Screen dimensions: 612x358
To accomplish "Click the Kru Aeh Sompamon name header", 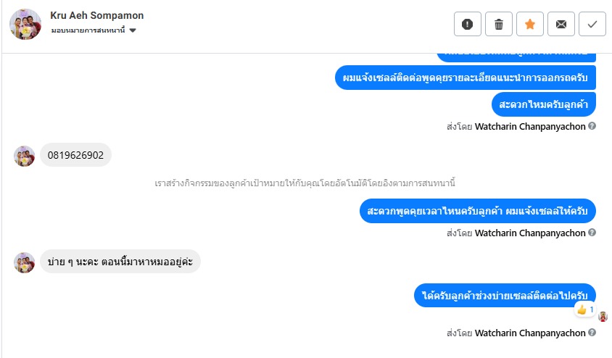I will (x=97, y=15).
